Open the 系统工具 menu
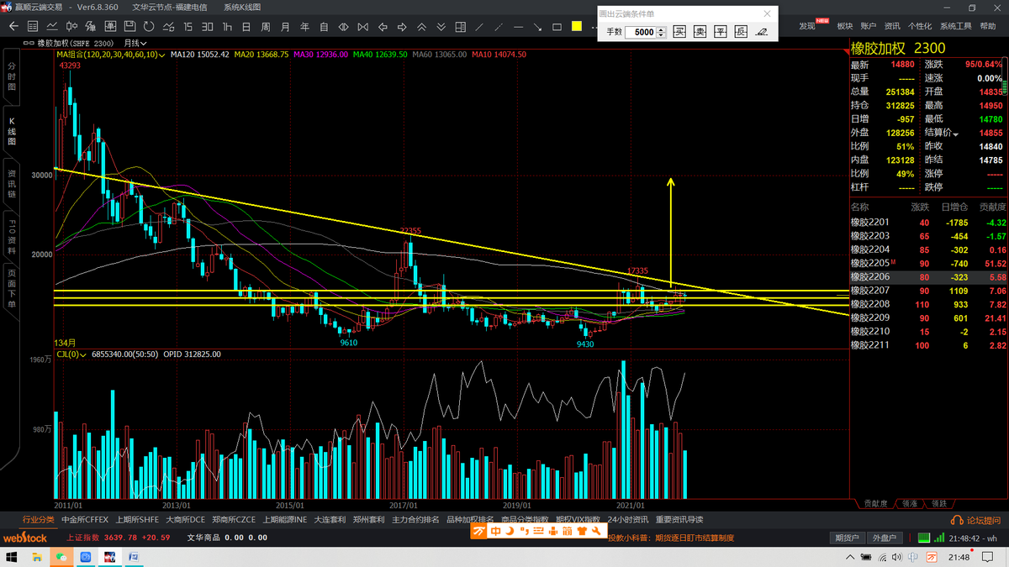Image resolution: width=1009 pixels, height=567 pixels. tap(956, 26)
